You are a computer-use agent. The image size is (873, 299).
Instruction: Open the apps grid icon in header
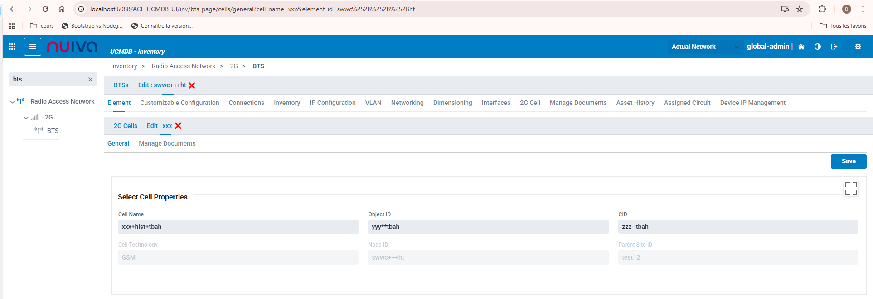pyautogui.click(x=12, y=47)
